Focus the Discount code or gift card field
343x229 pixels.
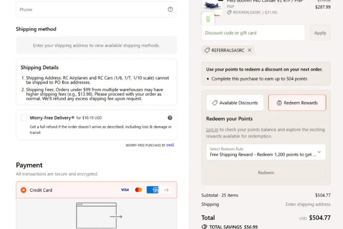tap(253, 33)
